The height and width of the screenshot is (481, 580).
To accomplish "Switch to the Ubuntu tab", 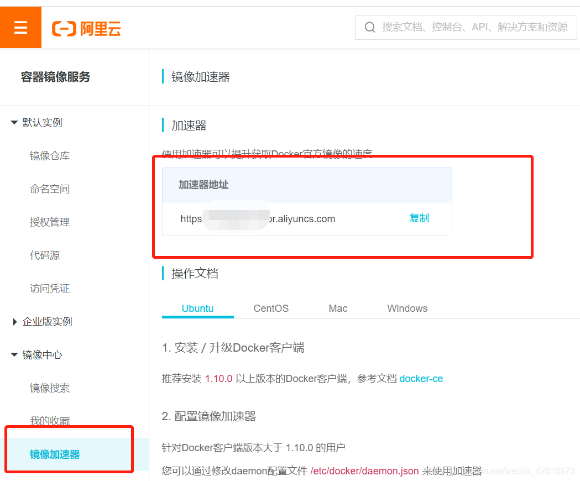I will pyautogui.click(x=197, y=308).
